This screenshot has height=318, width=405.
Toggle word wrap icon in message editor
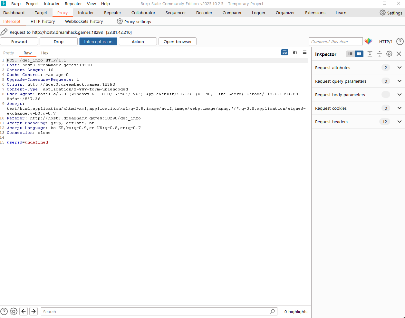[x=284, y=52]
